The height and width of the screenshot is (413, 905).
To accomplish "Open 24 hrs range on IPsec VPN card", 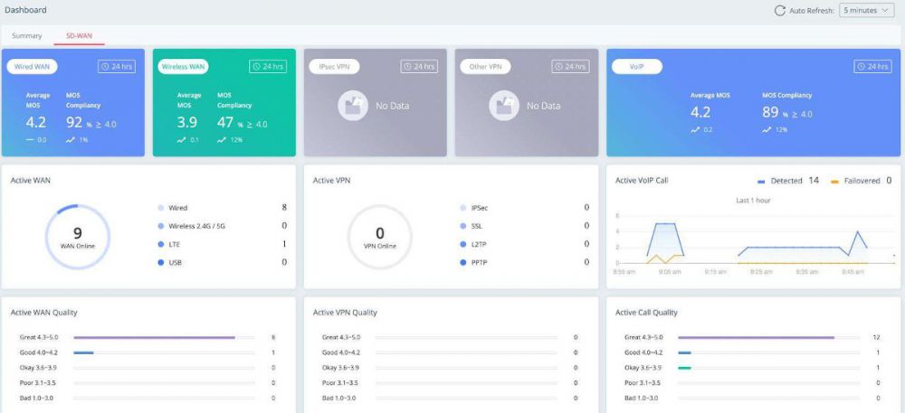I will (x=419, y=66).
